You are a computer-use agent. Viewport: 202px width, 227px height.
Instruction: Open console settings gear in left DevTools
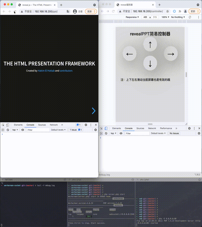95,130
